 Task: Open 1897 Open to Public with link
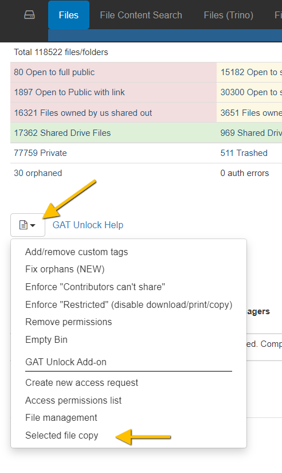pyautogui.click(x=69, y=92)
